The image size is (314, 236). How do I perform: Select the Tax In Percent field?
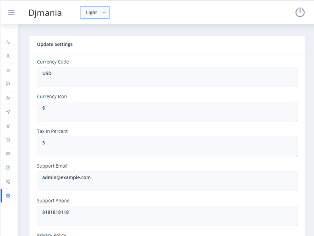coord(167,146)
